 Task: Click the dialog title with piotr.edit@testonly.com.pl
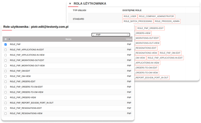click(x=36, y=27)
